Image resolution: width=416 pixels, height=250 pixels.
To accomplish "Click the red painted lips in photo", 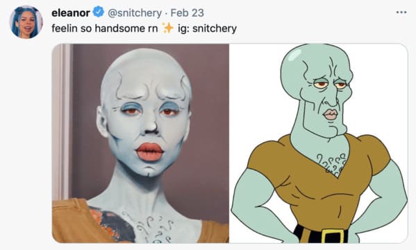I will click(x=149, y=152).
